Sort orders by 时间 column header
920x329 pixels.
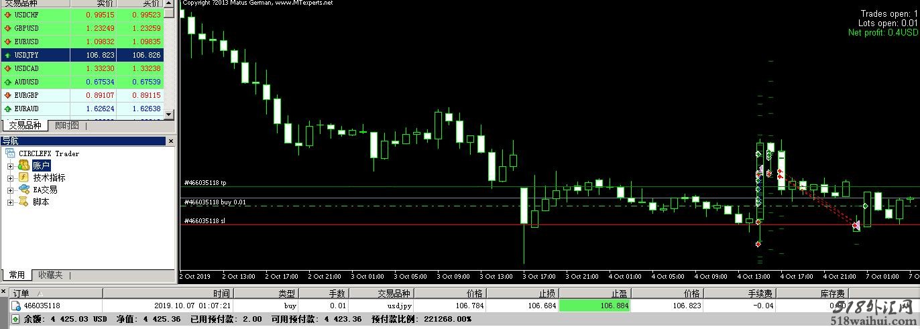168,293
